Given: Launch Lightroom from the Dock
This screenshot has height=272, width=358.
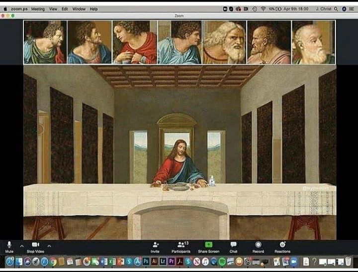Looking at the screenshot, I should coord(163,262).
